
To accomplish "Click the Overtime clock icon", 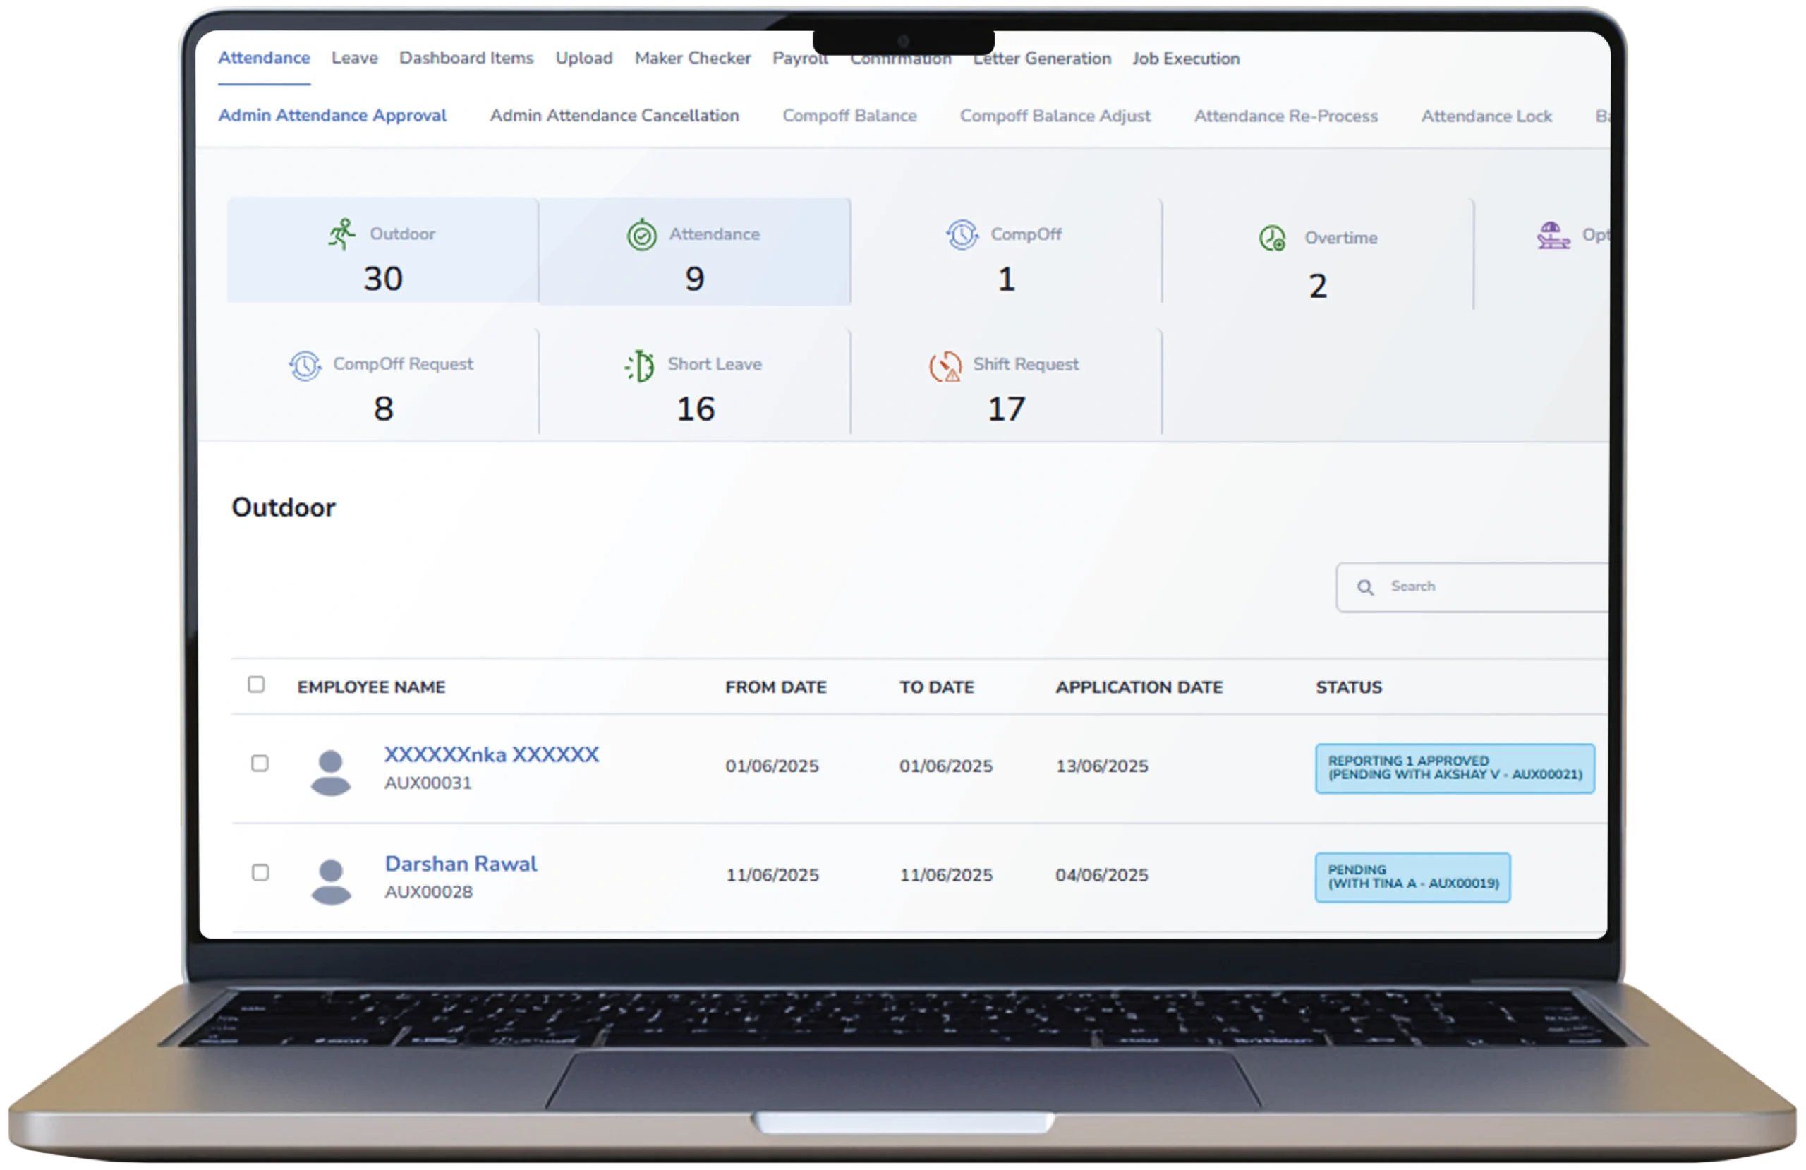I will (x=1272, y=239).
